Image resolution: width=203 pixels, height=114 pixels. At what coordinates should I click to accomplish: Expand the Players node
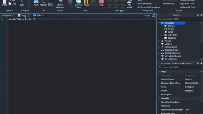click(159, 41)
